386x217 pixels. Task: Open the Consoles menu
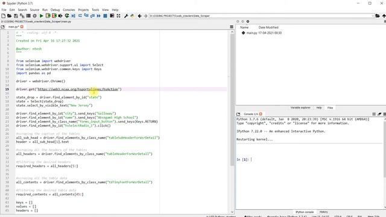click(x=69, y=10)
